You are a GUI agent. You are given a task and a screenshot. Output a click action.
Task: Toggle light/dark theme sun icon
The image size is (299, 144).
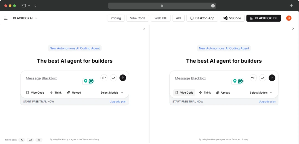39,140
